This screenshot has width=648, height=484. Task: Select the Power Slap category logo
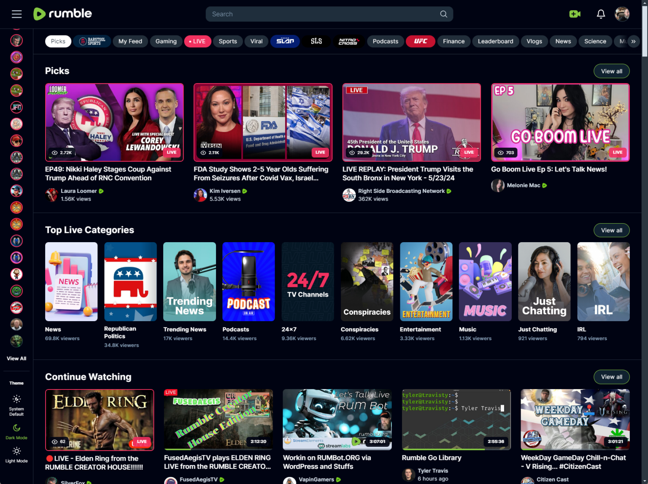pyautogui.click(x=285, y=41)
